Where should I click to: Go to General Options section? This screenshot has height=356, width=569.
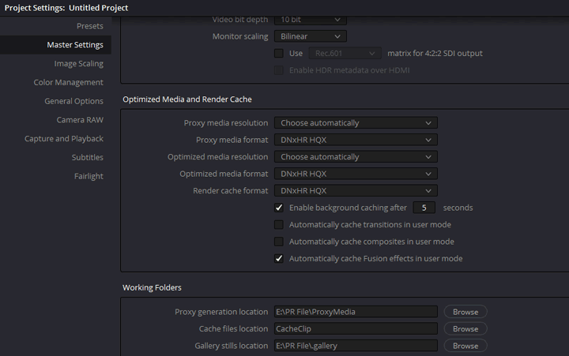pos(73,101)
